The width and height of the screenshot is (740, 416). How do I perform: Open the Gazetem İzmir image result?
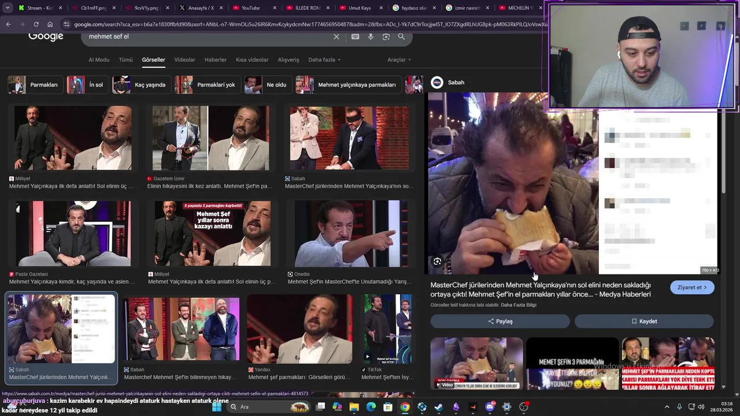pos(210,138)
